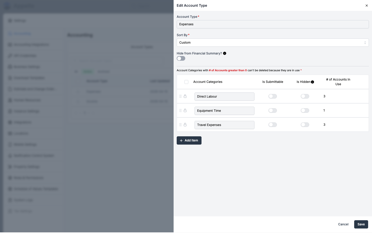Check the select-all Account Categories checkbox
372x237 pixels.
click(x=186, y=82)
